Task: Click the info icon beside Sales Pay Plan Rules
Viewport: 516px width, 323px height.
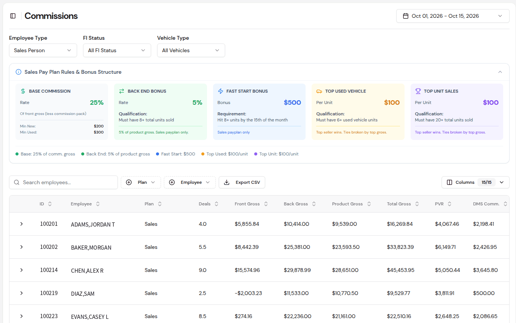Action: click(19, 72)
